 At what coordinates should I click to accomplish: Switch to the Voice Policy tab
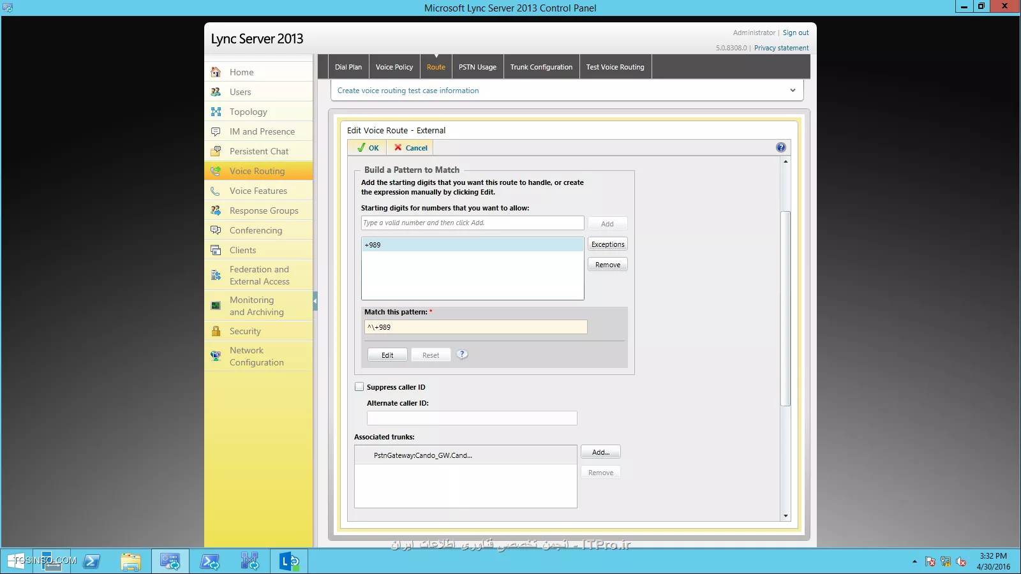(x=394, y=67)
